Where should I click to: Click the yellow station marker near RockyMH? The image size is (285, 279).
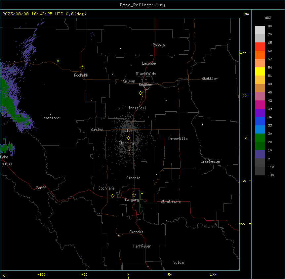82,68
